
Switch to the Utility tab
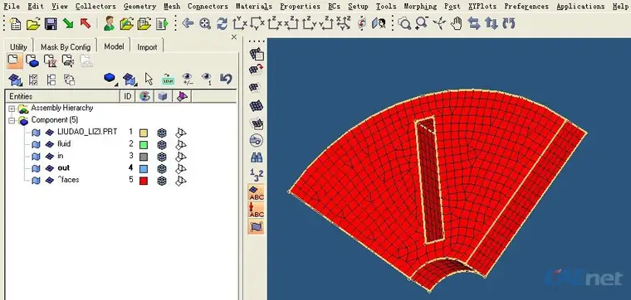coord(18,47)
